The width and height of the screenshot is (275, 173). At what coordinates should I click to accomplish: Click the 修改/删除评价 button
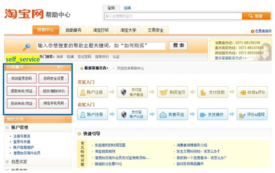(x=54, y=91)
